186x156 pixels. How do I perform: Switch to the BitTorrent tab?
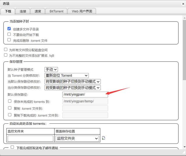point(56,11)
